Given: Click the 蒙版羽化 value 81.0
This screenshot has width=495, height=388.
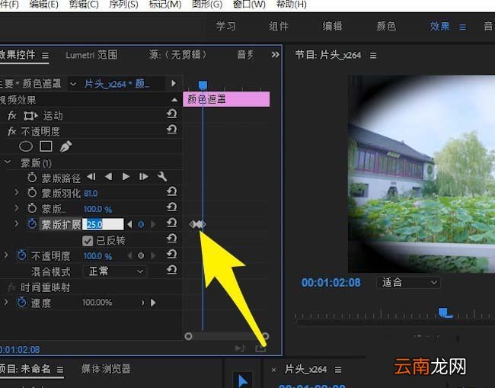Looking at the screenshot, I should [91, 194].
